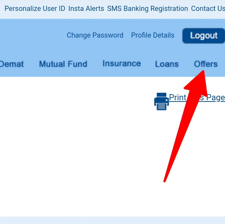Click the printer icon
The width and height of the screenshot is (225, 224).
tap(162, 102)
